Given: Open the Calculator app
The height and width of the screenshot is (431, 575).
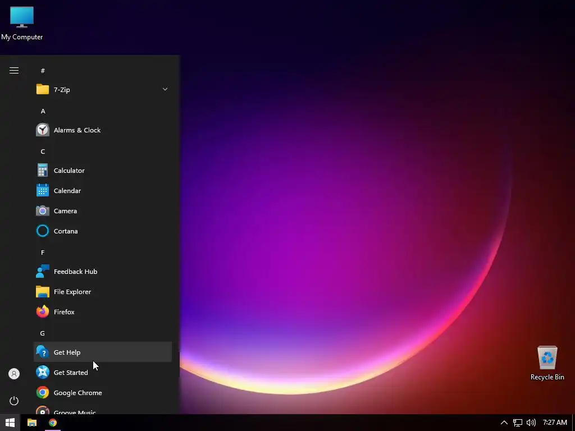Looking at the screenshot, I should coord(103,171).
